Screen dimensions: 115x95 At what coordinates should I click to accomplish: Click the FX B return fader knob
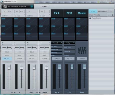[72, 67]
